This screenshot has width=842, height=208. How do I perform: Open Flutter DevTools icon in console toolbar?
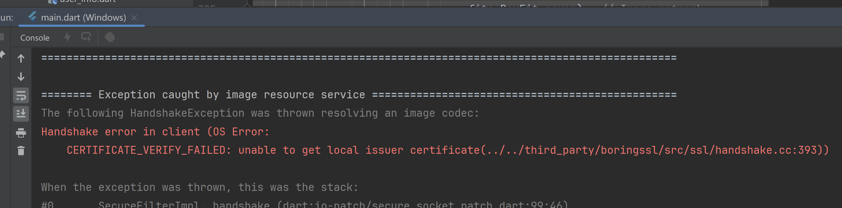110,37
